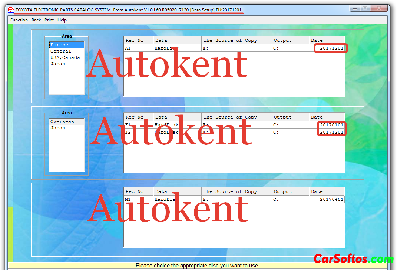
Task: Select General in the top Area list
Action: pyautogui.click(x=60, y=51)
